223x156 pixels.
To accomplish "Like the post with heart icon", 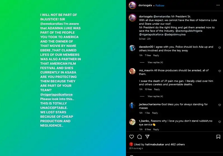I will (132, 137).
